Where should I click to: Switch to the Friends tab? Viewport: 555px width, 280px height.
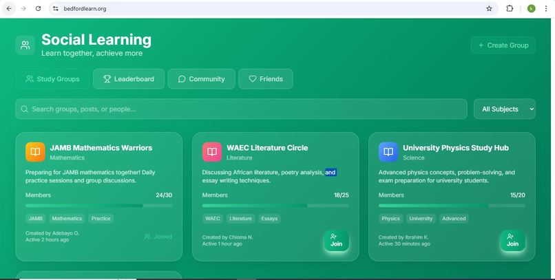pyautogui.click(x=266, y=79)
